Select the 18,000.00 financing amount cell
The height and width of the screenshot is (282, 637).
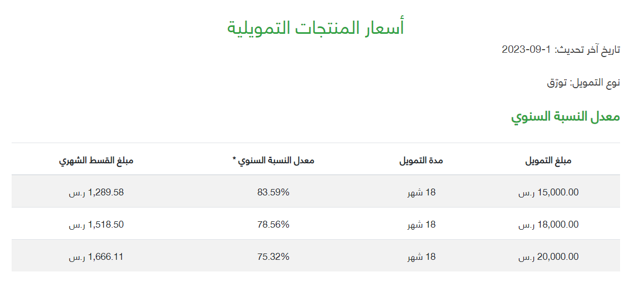click(x=548, y=225)
